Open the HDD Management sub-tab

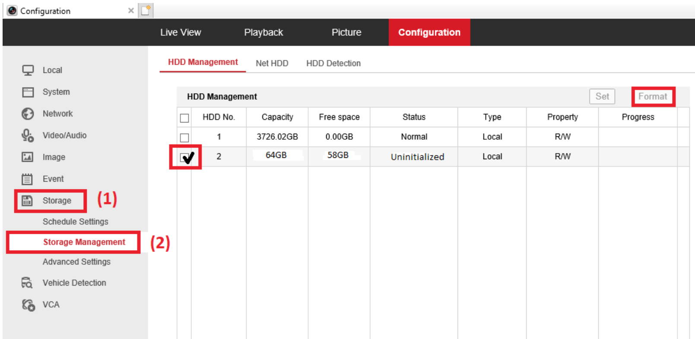pos(203,62)
